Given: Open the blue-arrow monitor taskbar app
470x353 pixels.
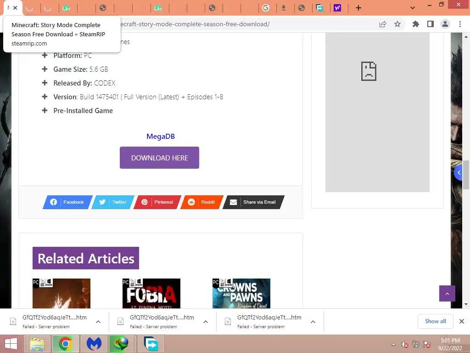Looking at the screenshot, I should click(x=151, y=344).
